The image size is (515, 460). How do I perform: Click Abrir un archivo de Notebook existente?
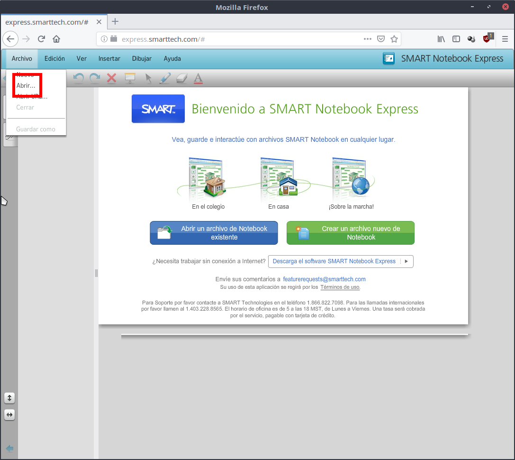[x=214, y=233]
